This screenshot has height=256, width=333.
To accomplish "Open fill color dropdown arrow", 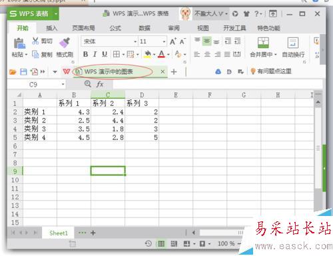I will (154, 55).
